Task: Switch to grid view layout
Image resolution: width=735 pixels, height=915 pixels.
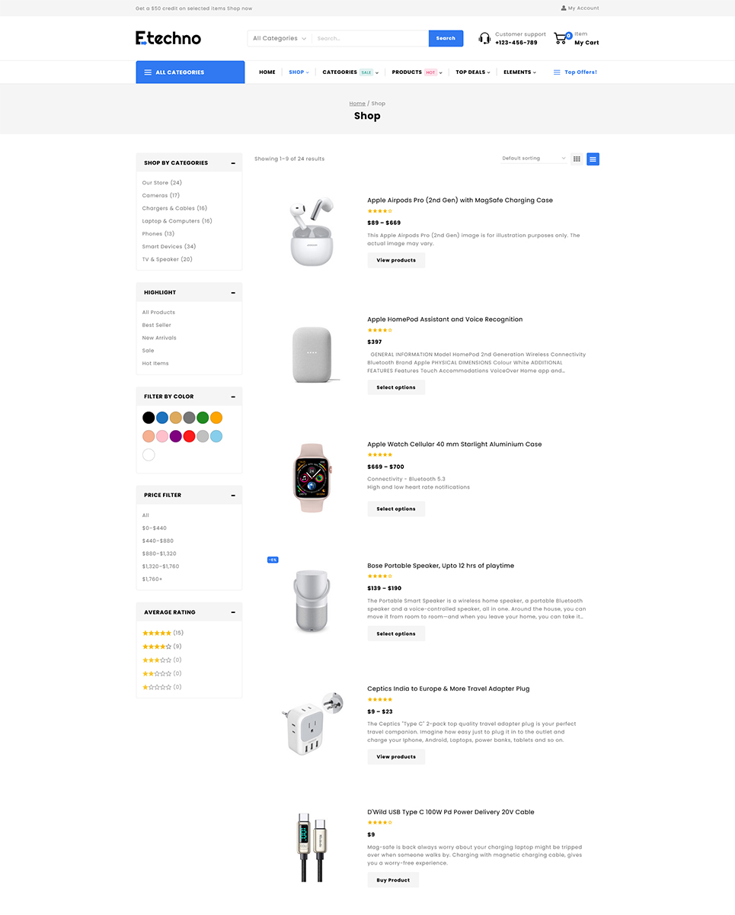Action: click(577, 159)
